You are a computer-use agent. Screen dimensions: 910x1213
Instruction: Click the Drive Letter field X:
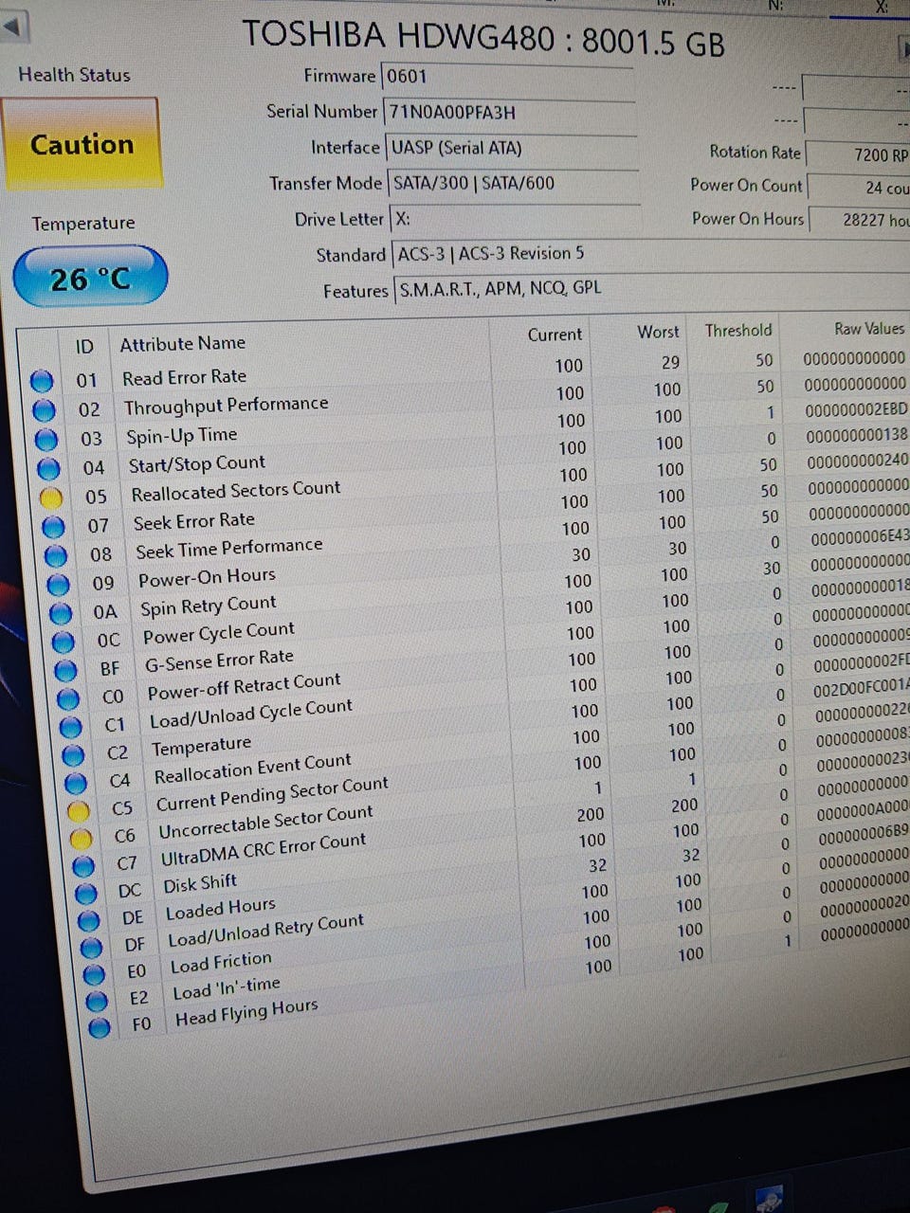click(515, 219)
